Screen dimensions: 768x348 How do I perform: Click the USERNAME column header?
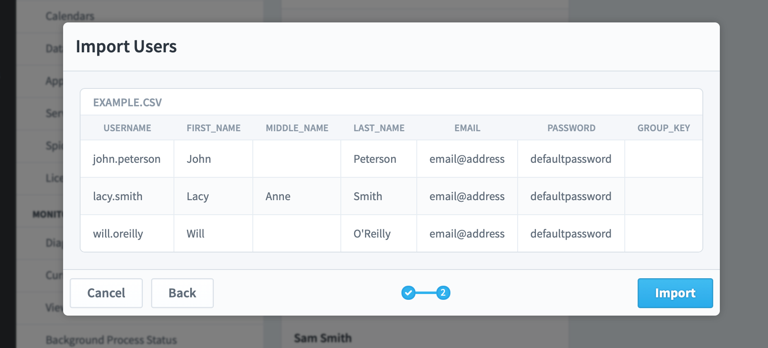point(127,128)
